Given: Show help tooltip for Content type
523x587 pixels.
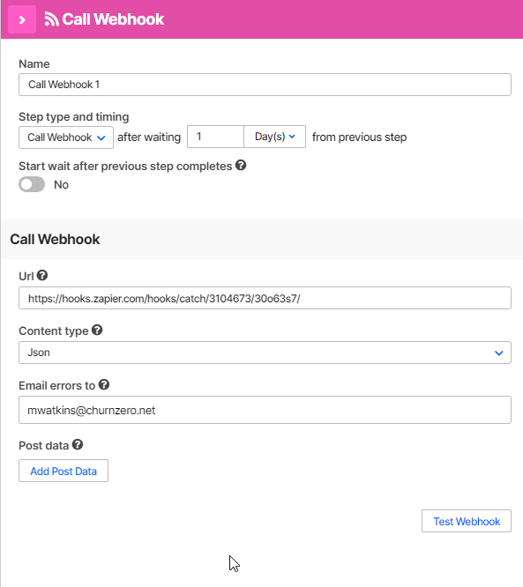Looking at the screenshot, I should point(97,331).
